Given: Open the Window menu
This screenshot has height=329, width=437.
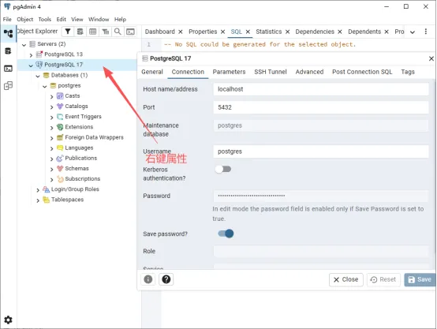Looking at the screenshot, I should 99,19.
